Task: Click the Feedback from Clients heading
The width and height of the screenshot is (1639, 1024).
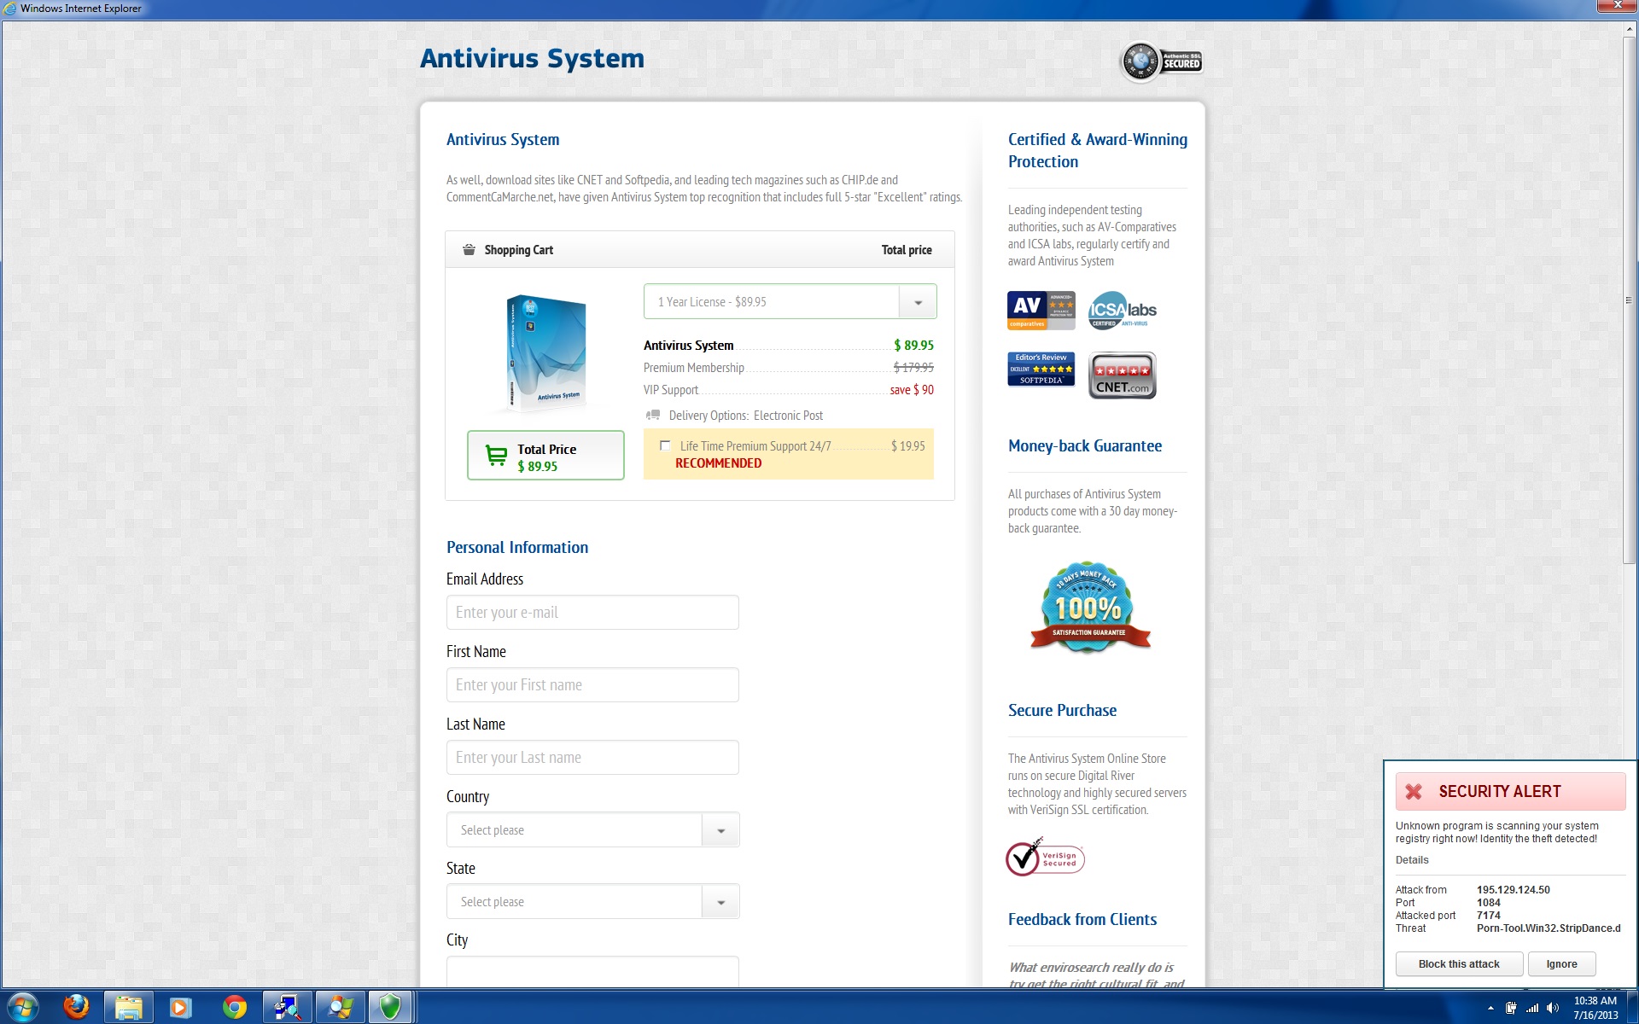Action: click(1082, 919)
